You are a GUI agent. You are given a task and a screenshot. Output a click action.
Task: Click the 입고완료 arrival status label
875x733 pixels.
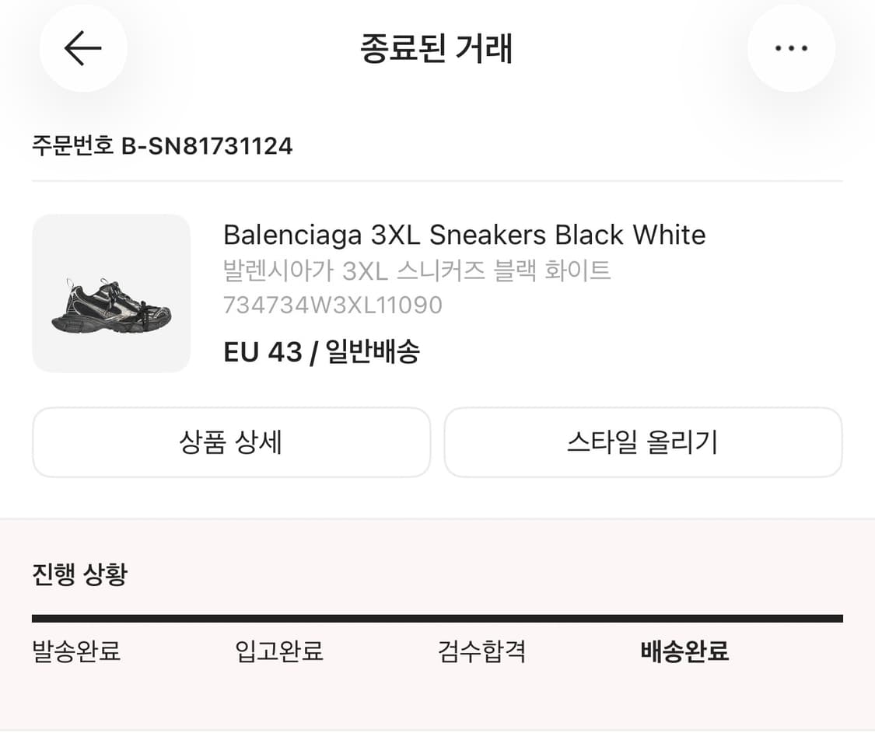point(278,652)
